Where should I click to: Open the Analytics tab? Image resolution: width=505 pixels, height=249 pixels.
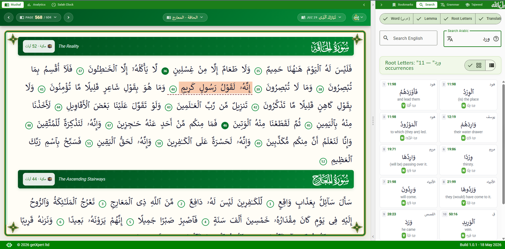[x=36, y=5]
